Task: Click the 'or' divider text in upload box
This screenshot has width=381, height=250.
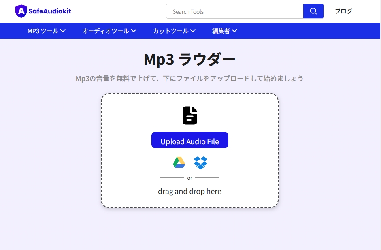Action: tap(190, 178)
